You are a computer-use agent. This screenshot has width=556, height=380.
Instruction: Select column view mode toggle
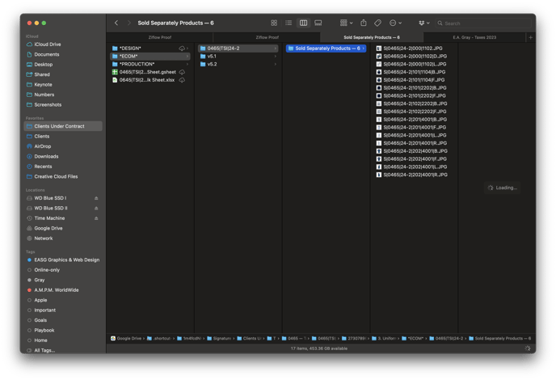tap(303, 23)
